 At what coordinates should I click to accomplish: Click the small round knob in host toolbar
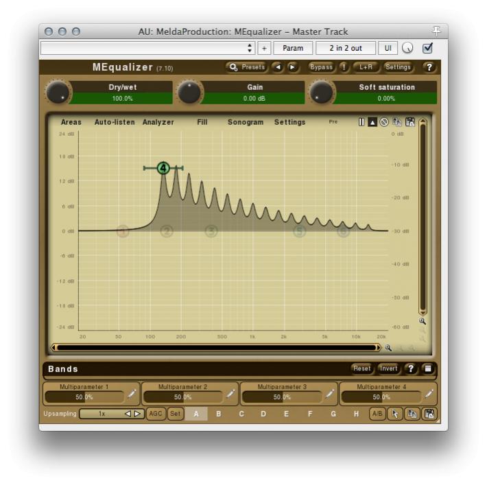point(407,48)
